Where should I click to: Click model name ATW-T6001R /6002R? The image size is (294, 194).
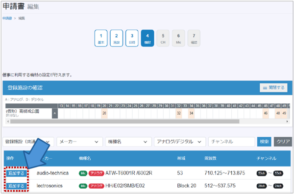click(x=128, y=173)
